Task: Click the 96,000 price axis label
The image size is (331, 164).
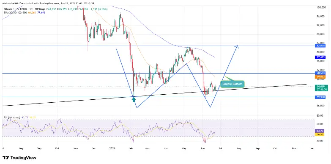Action: 321,16
